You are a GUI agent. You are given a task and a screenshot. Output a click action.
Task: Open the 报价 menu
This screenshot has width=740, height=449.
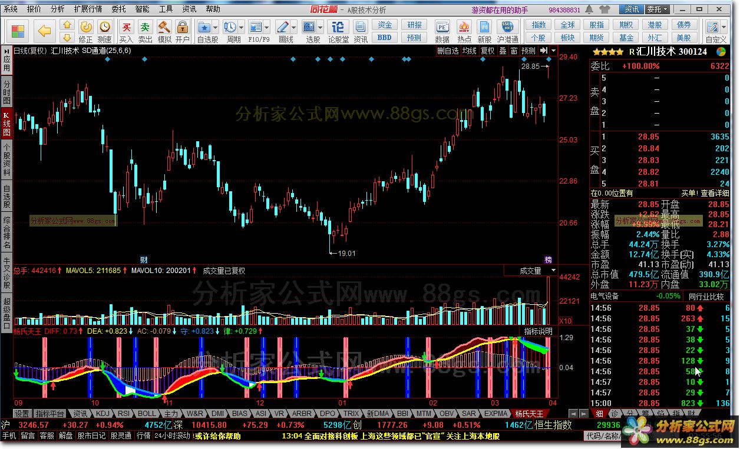click(34, 9)
